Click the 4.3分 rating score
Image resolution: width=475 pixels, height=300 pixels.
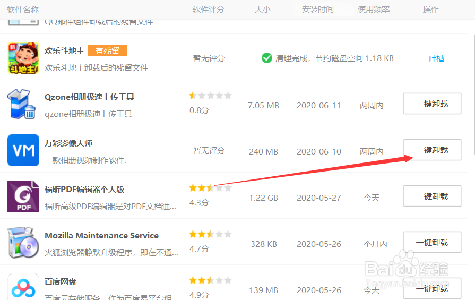pos(200,203)
